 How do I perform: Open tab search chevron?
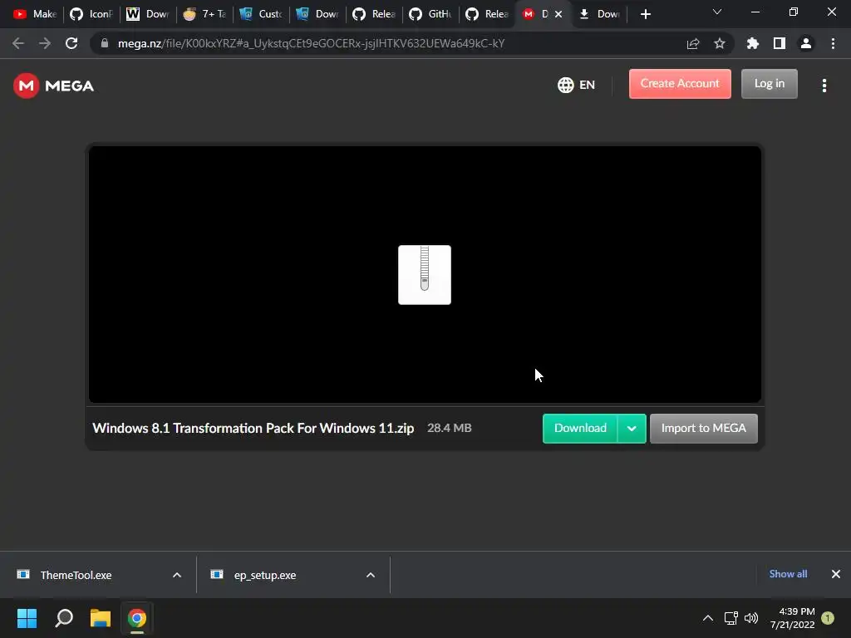(716, 12)
